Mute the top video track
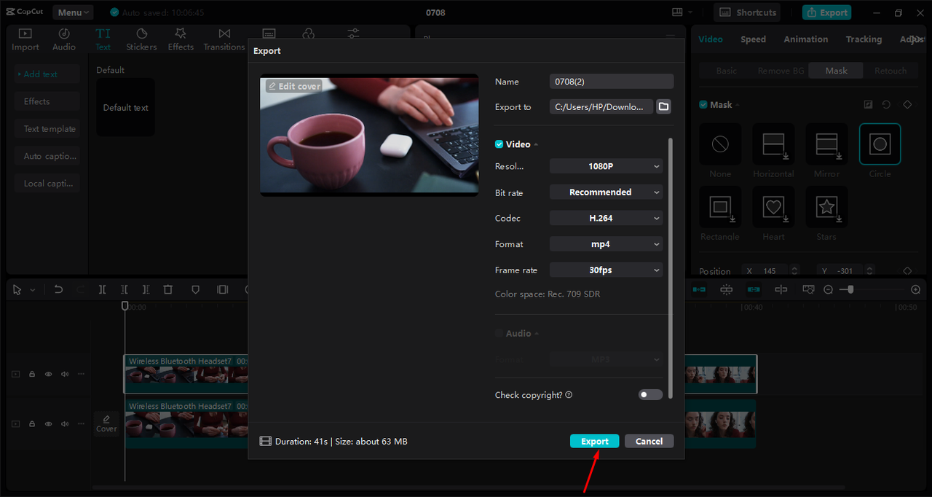The image size is (932, 497). click(x=65, y=374)
